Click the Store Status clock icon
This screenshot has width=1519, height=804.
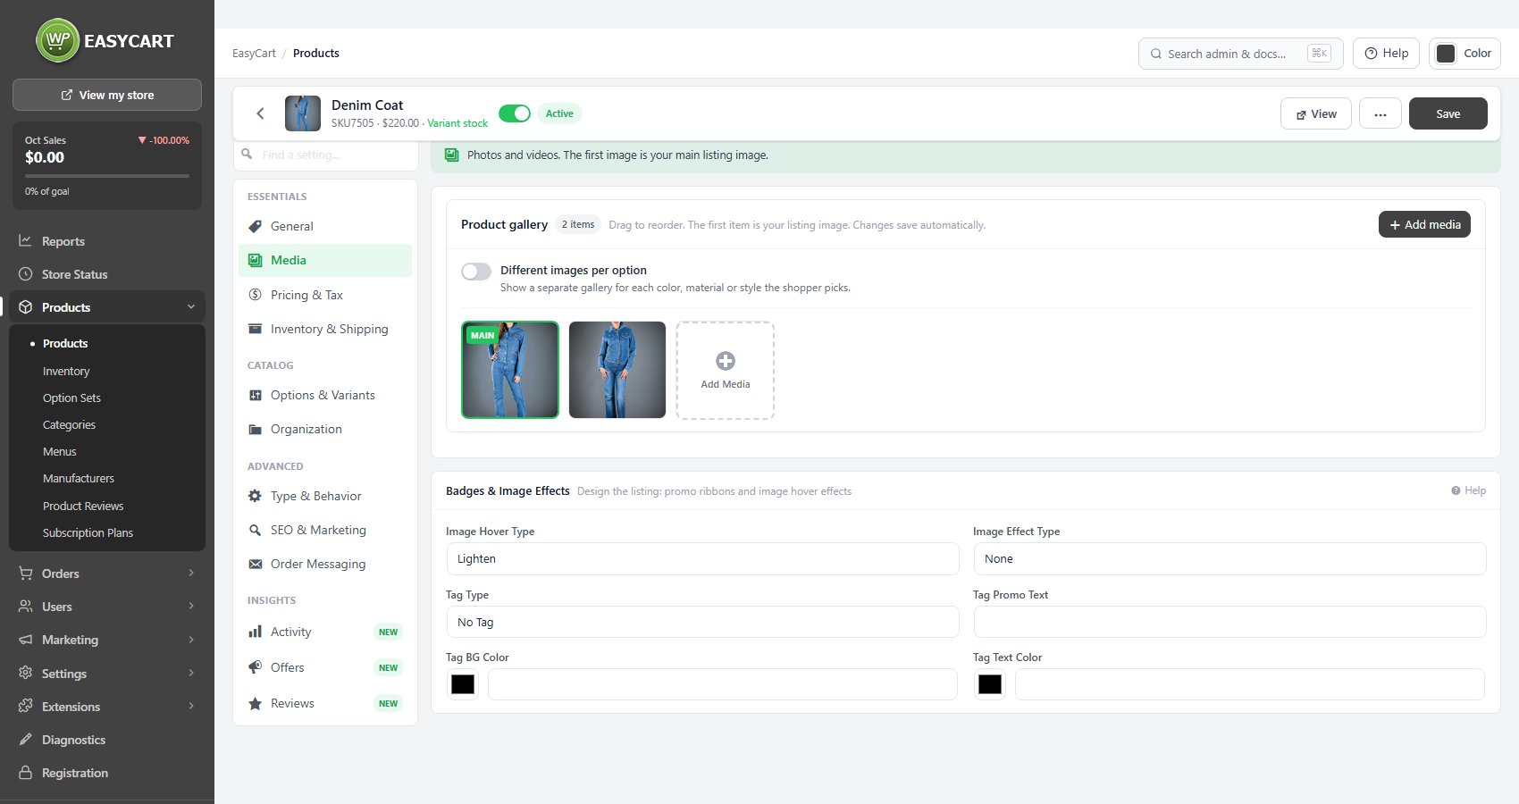[x=25, y=274]
